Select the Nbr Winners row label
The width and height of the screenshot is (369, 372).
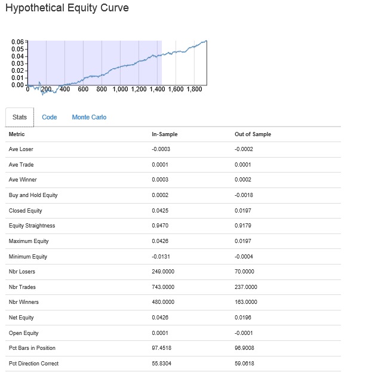(x=24, y=302)
